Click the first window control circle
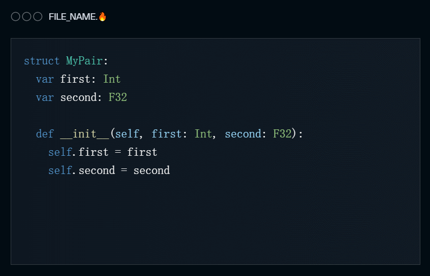Viewport: 430px width, 276px height. point(15,17)
